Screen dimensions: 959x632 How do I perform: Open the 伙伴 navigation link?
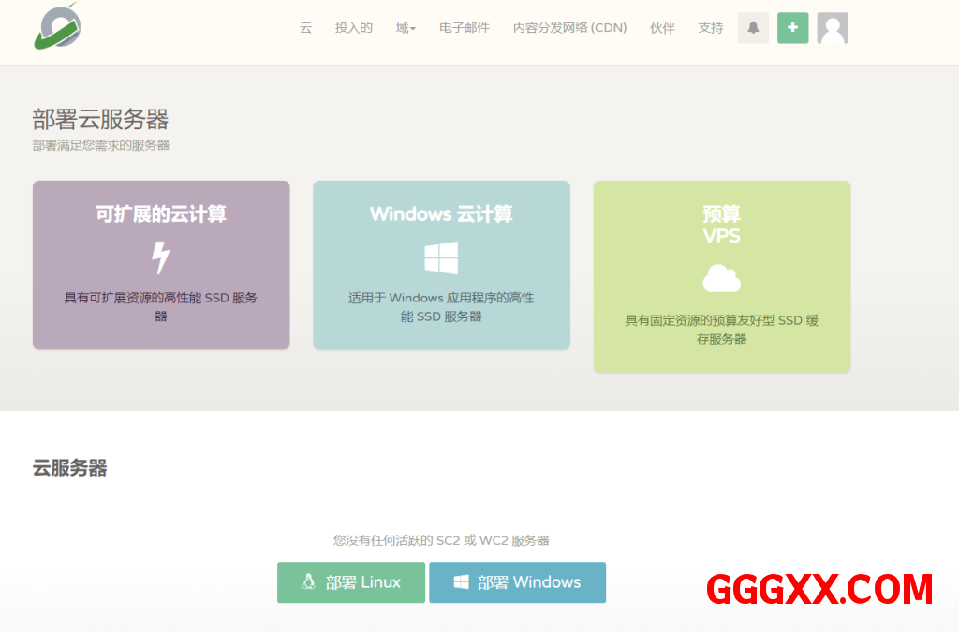(662, 28)
